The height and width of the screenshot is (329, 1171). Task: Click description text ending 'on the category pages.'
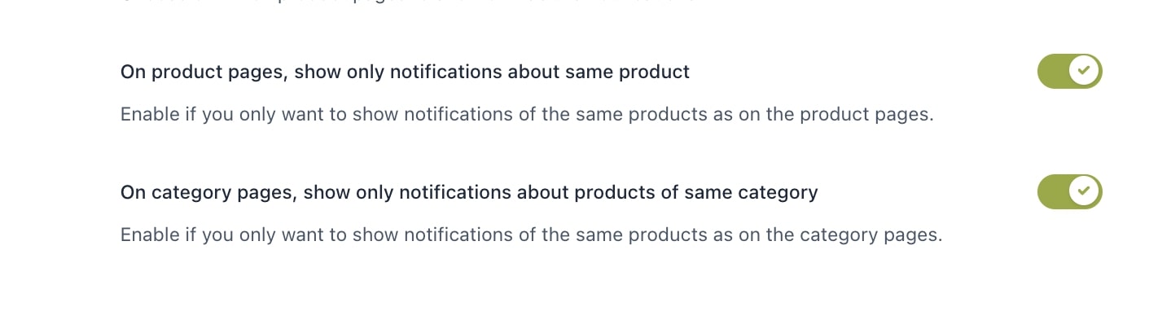pos(531,235)
